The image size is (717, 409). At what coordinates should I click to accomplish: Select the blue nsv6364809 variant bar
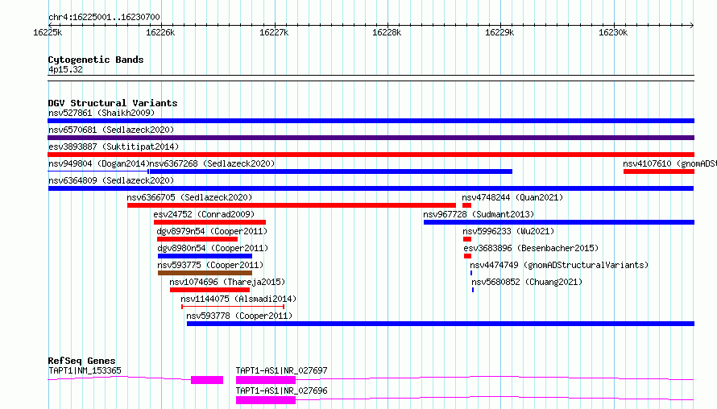[x=371, y=188]
